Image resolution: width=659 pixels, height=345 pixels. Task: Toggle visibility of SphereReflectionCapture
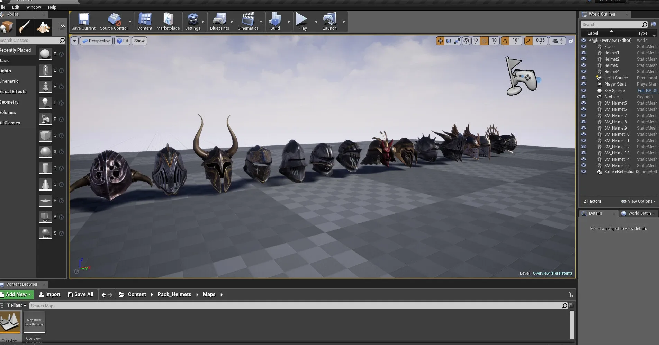pos(584,171)
